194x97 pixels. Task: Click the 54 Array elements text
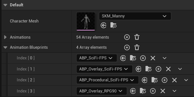(92, 37)
